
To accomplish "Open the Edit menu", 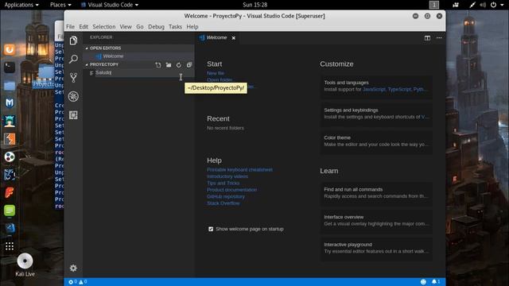I will [x=84, y=26].
